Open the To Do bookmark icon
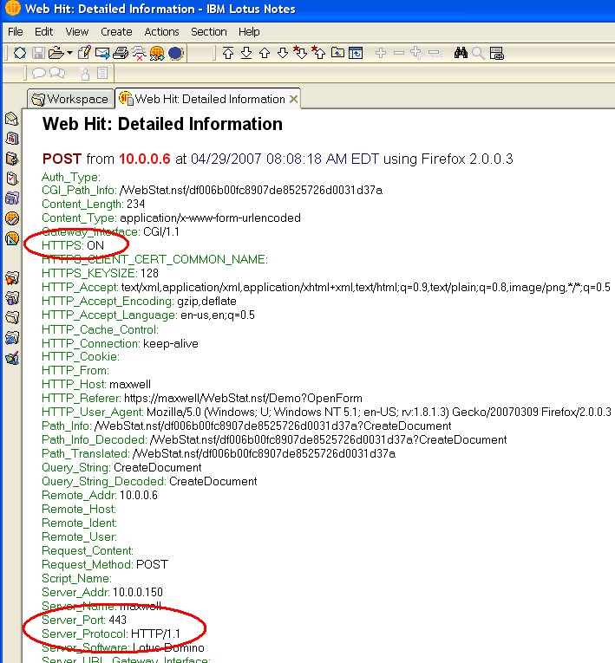The height and width of the screenshot is (663, 615). 12,179
